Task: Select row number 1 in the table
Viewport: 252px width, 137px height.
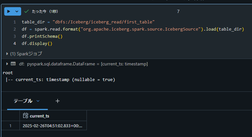Action: pos(10,126)
